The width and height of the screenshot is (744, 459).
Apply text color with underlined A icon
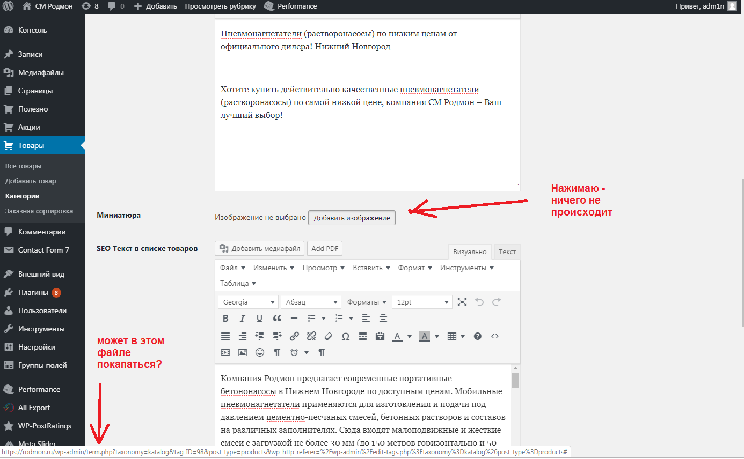397,336
